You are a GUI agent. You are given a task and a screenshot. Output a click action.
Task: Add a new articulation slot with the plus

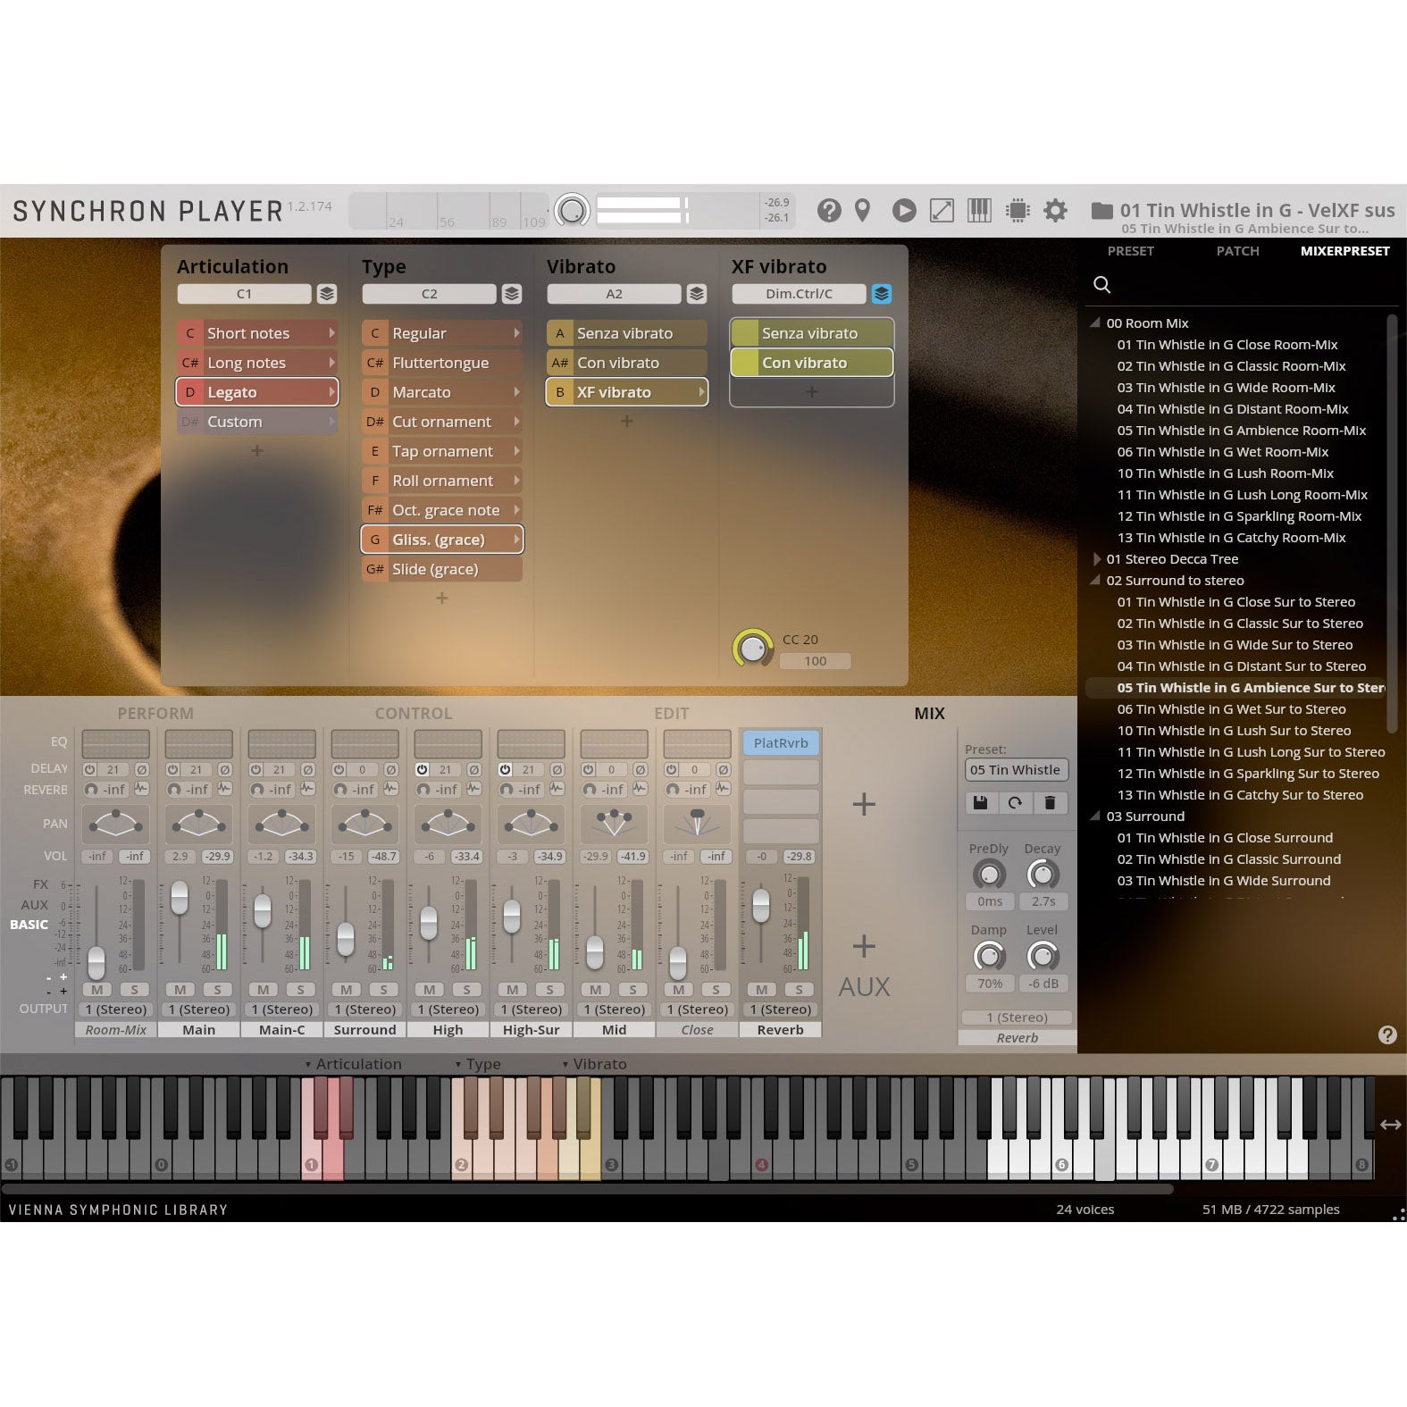(257, 451)
